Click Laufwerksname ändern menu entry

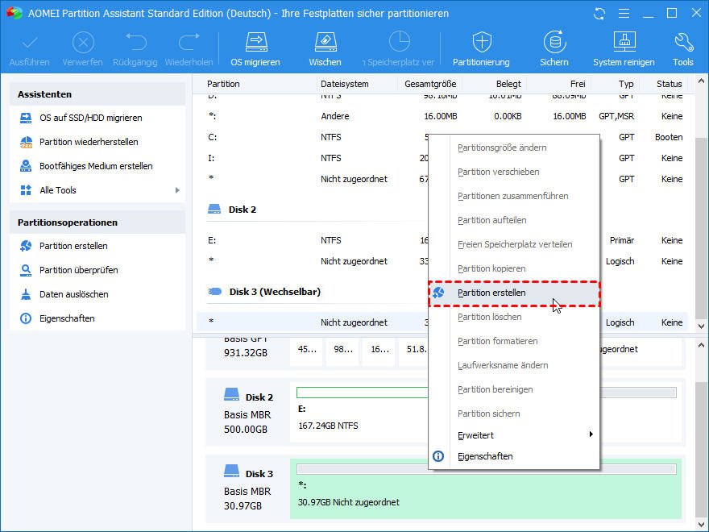click(514, 365)
